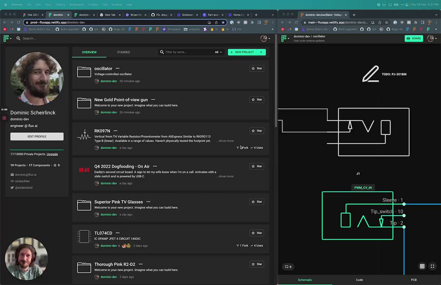Click the New Project button
Image resolution: width=441 pixels, height=285 pixels.
(x=243, y=52)
